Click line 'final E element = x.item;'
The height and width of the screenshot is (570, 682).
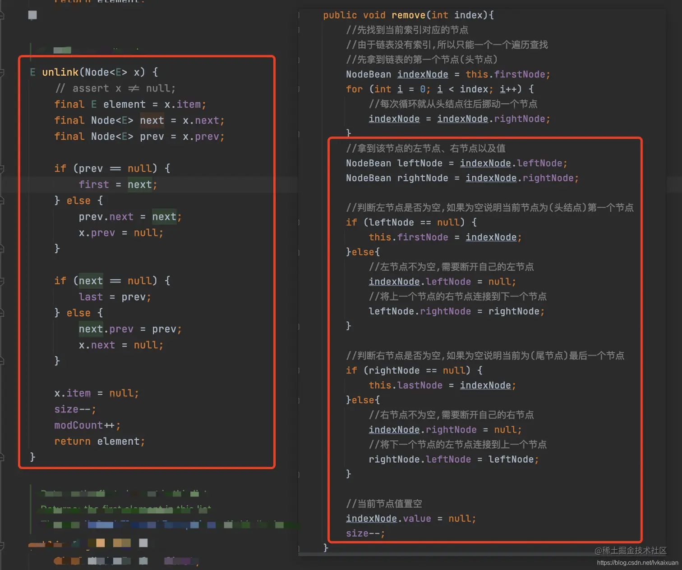click(x=130, y=105)
